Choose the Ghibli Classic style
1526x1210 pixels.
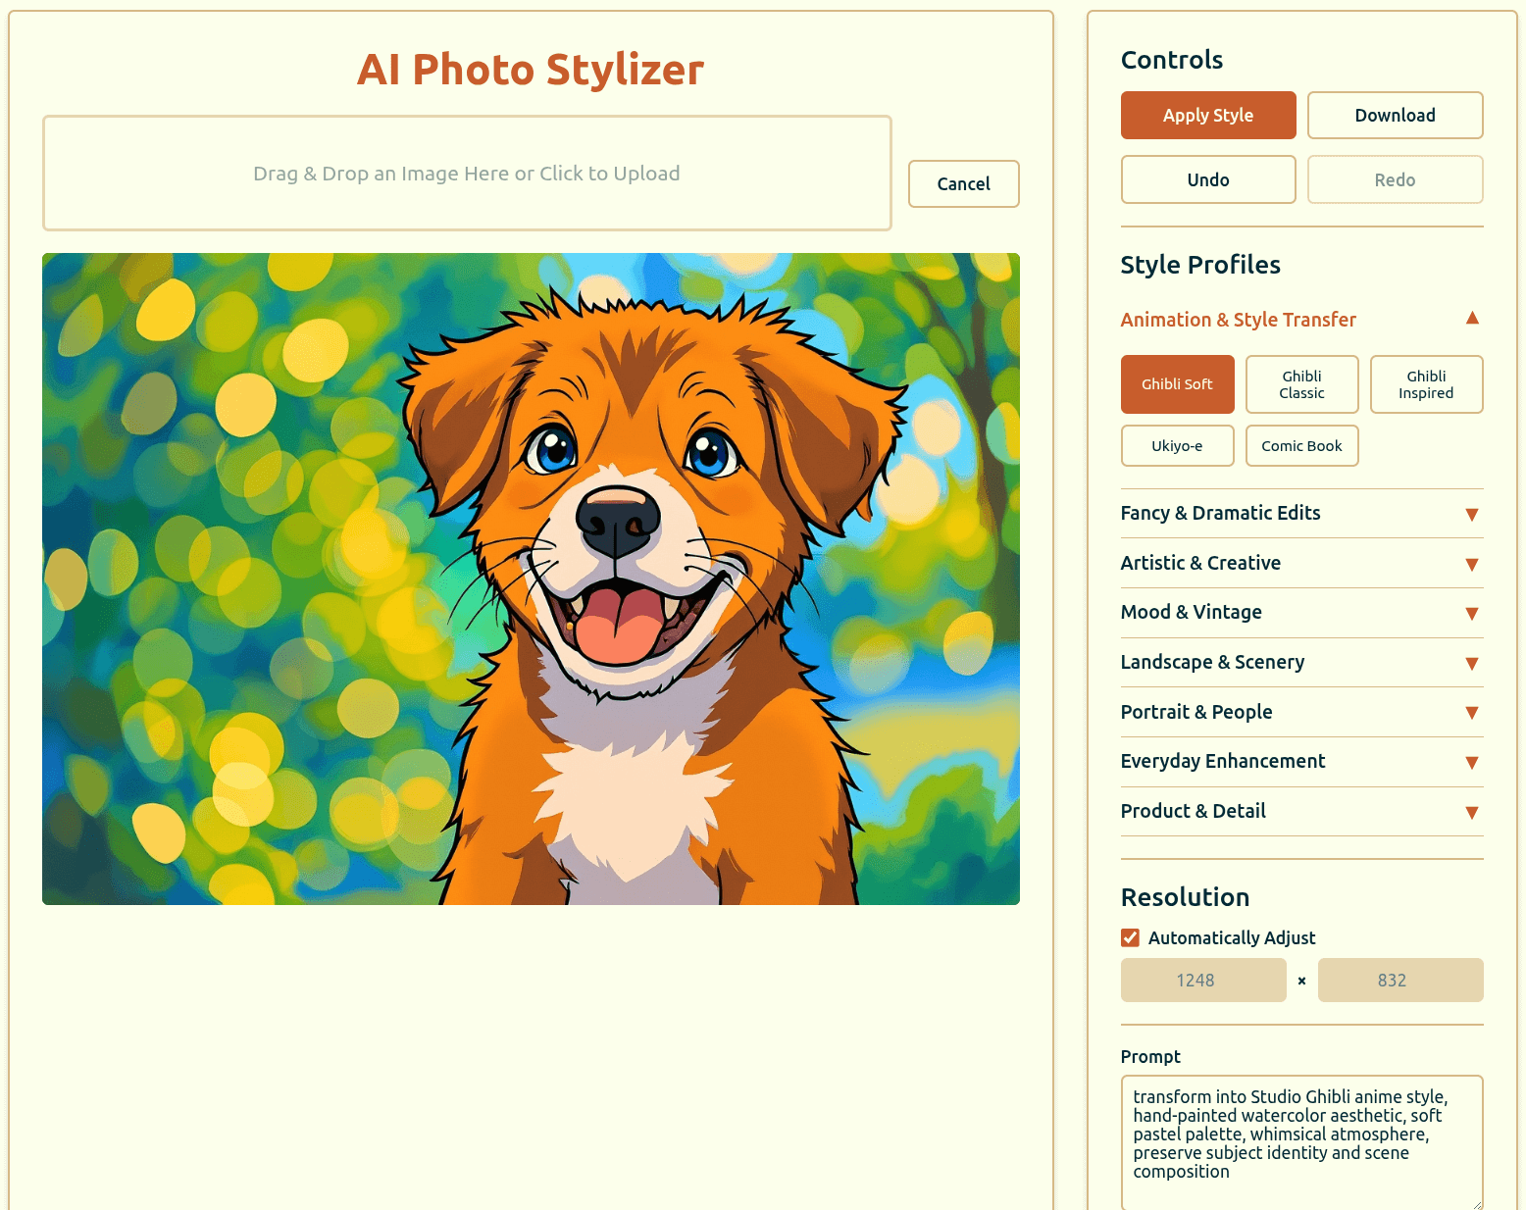click(1301, 384)
